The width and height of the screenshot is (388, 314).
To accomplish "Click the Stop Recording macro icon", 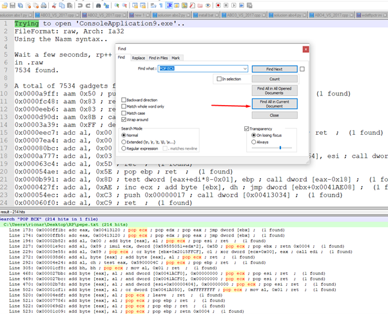I will click(x=226, y=5).
